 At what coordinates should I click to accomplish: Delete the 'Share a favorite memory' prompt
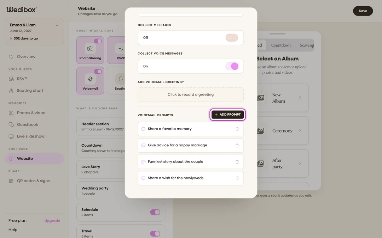coord(237,129)
